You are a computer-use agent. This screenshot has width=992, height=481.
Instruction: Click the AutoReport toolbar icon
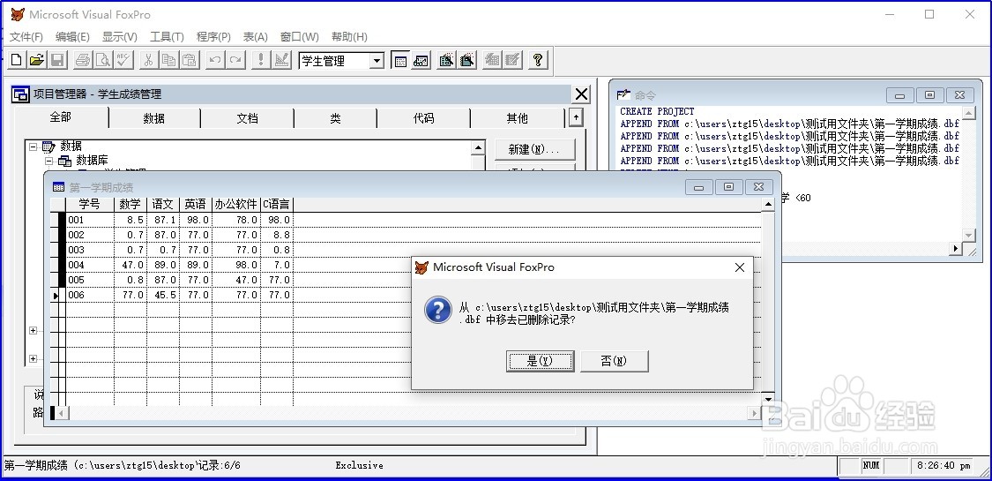[512, 61]
